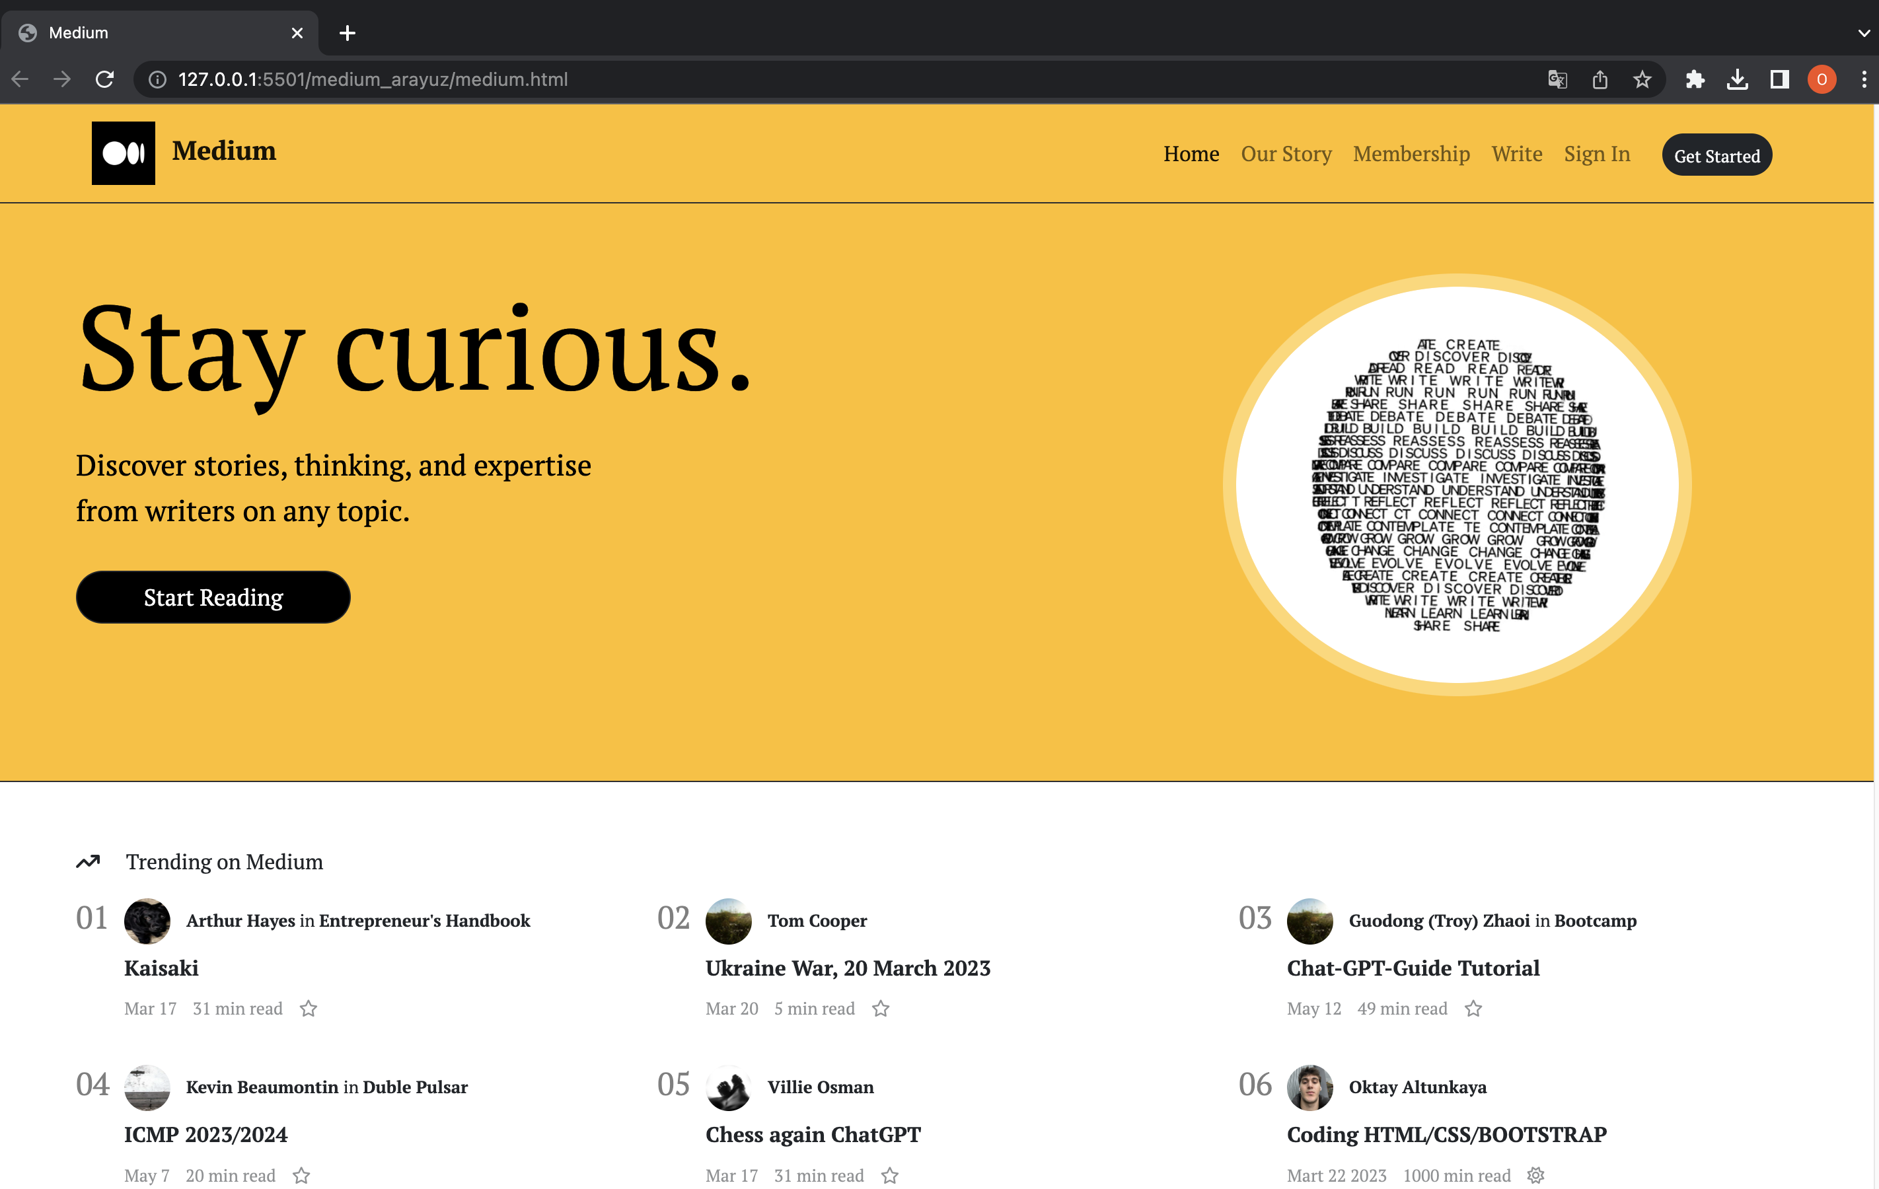
Task: Toggle the save star on Ukraine War article
Action: (x=880, y=1009)
